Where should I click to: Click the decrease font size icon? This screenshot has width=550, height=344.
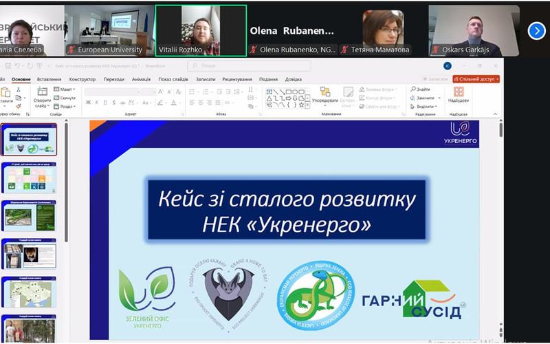tap(169, 92)
